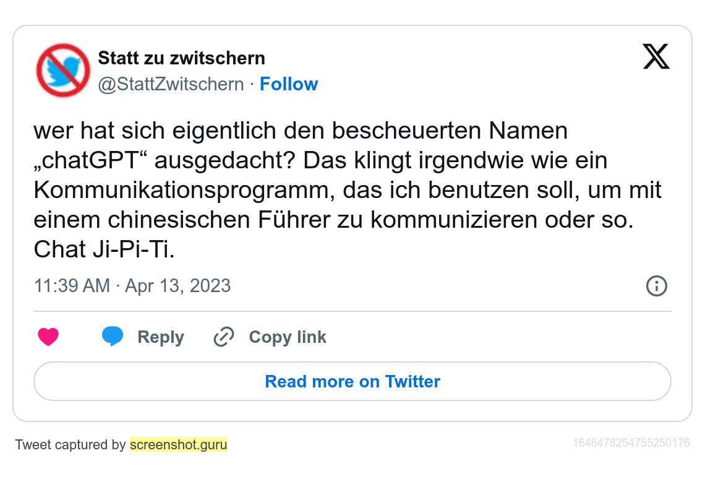Open the circled info icon
The width and height of the screenshot is (705, 479).
coord(656,286)
